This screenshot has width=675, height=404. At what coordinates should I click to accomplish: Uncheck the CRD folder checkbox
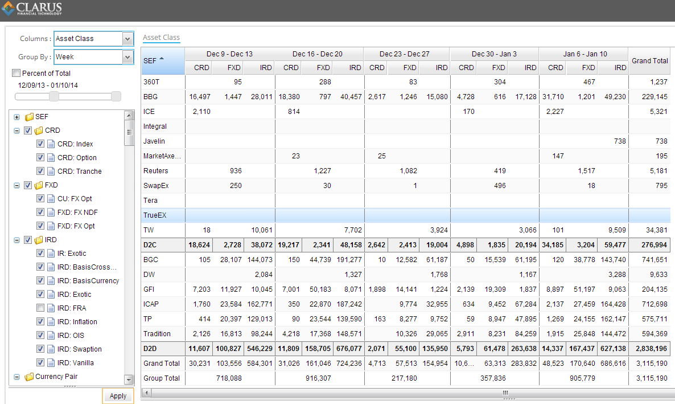click(x=28, y=130)
